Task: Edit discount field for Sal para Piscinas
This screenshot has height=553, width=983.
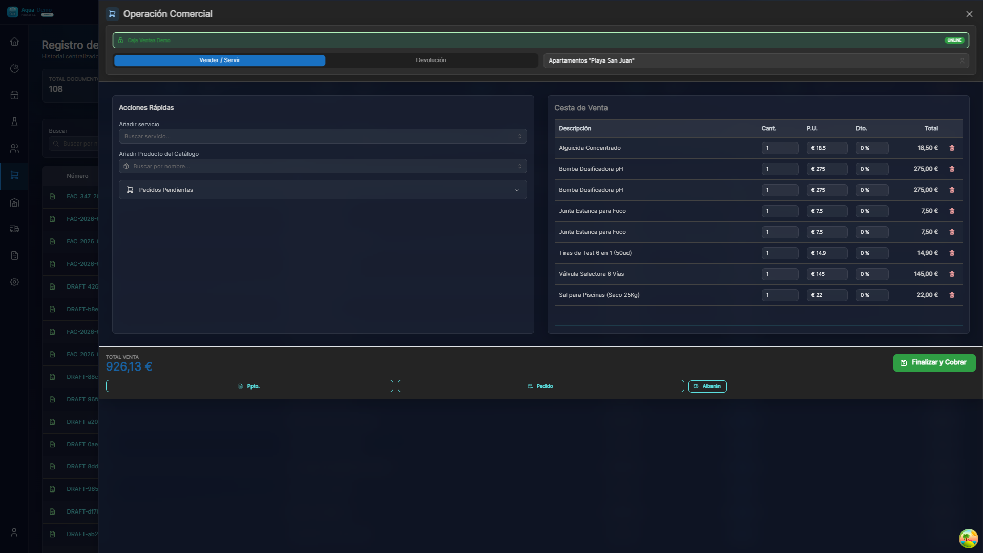Action: click(872, 295)
